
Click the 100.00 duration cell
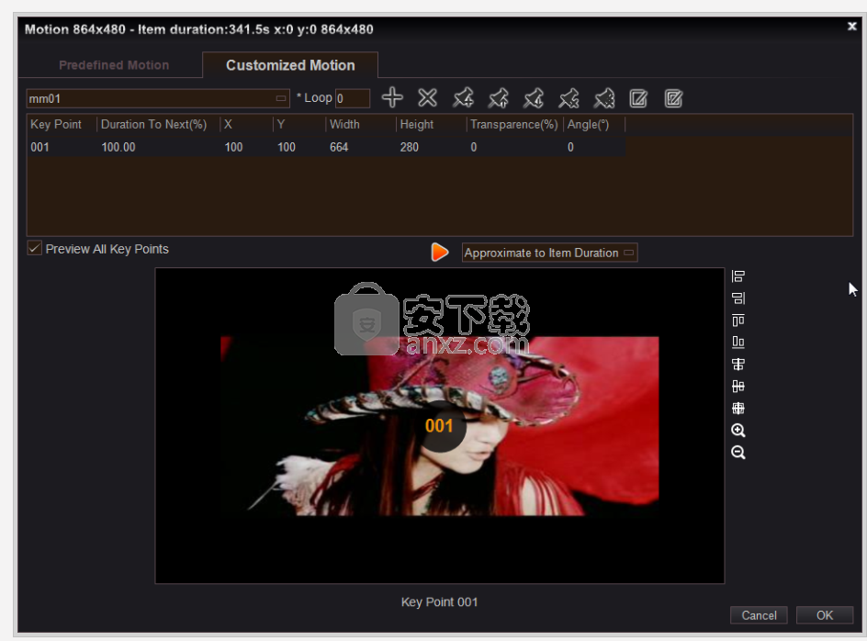(x=118, y=147)
